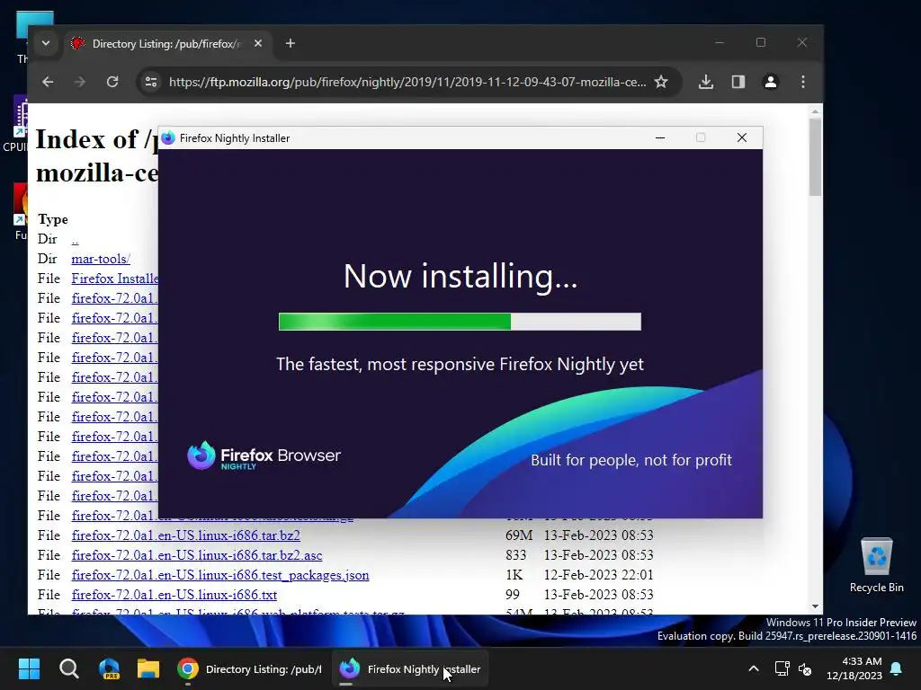This screenshot has height=690, width=921.
Task: Click the installer green progress bar
Action: point(460,322)
